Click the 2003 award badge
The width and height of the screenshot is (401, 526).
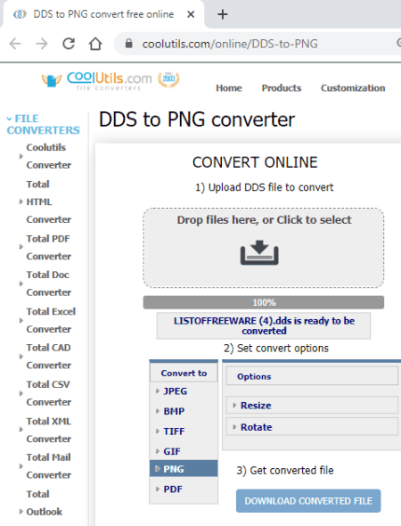click(168, 79)
